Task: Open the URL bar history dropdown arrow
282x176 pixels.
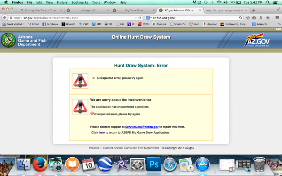Action: [x=136, y=18]
